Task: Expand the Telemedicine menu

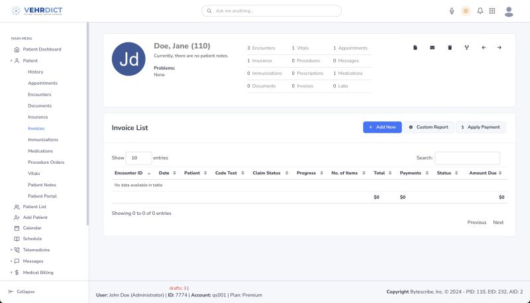Action: coord(11,250)
